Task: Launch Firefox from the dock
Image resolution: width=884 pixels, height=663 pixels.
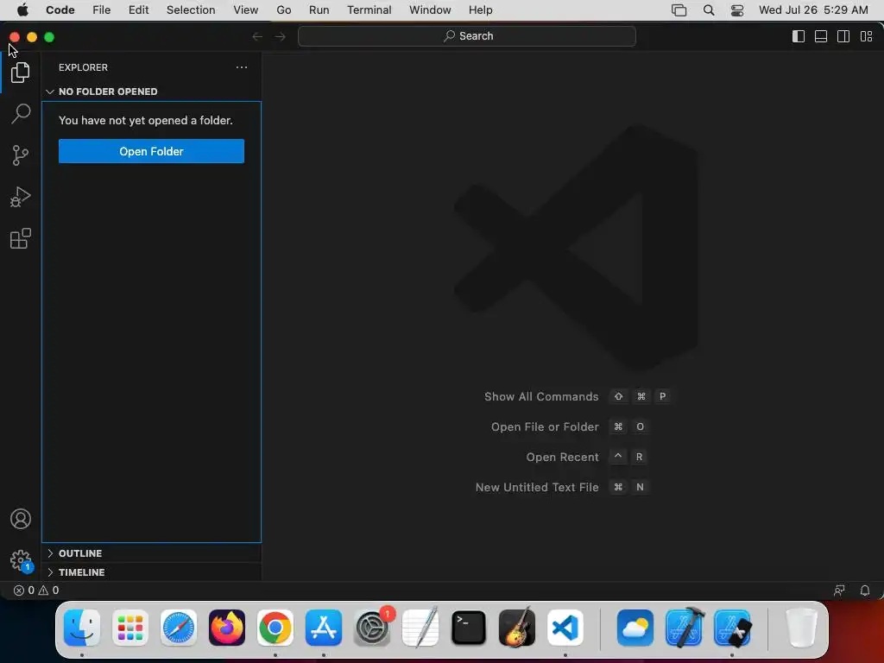Action: (227, 628)
